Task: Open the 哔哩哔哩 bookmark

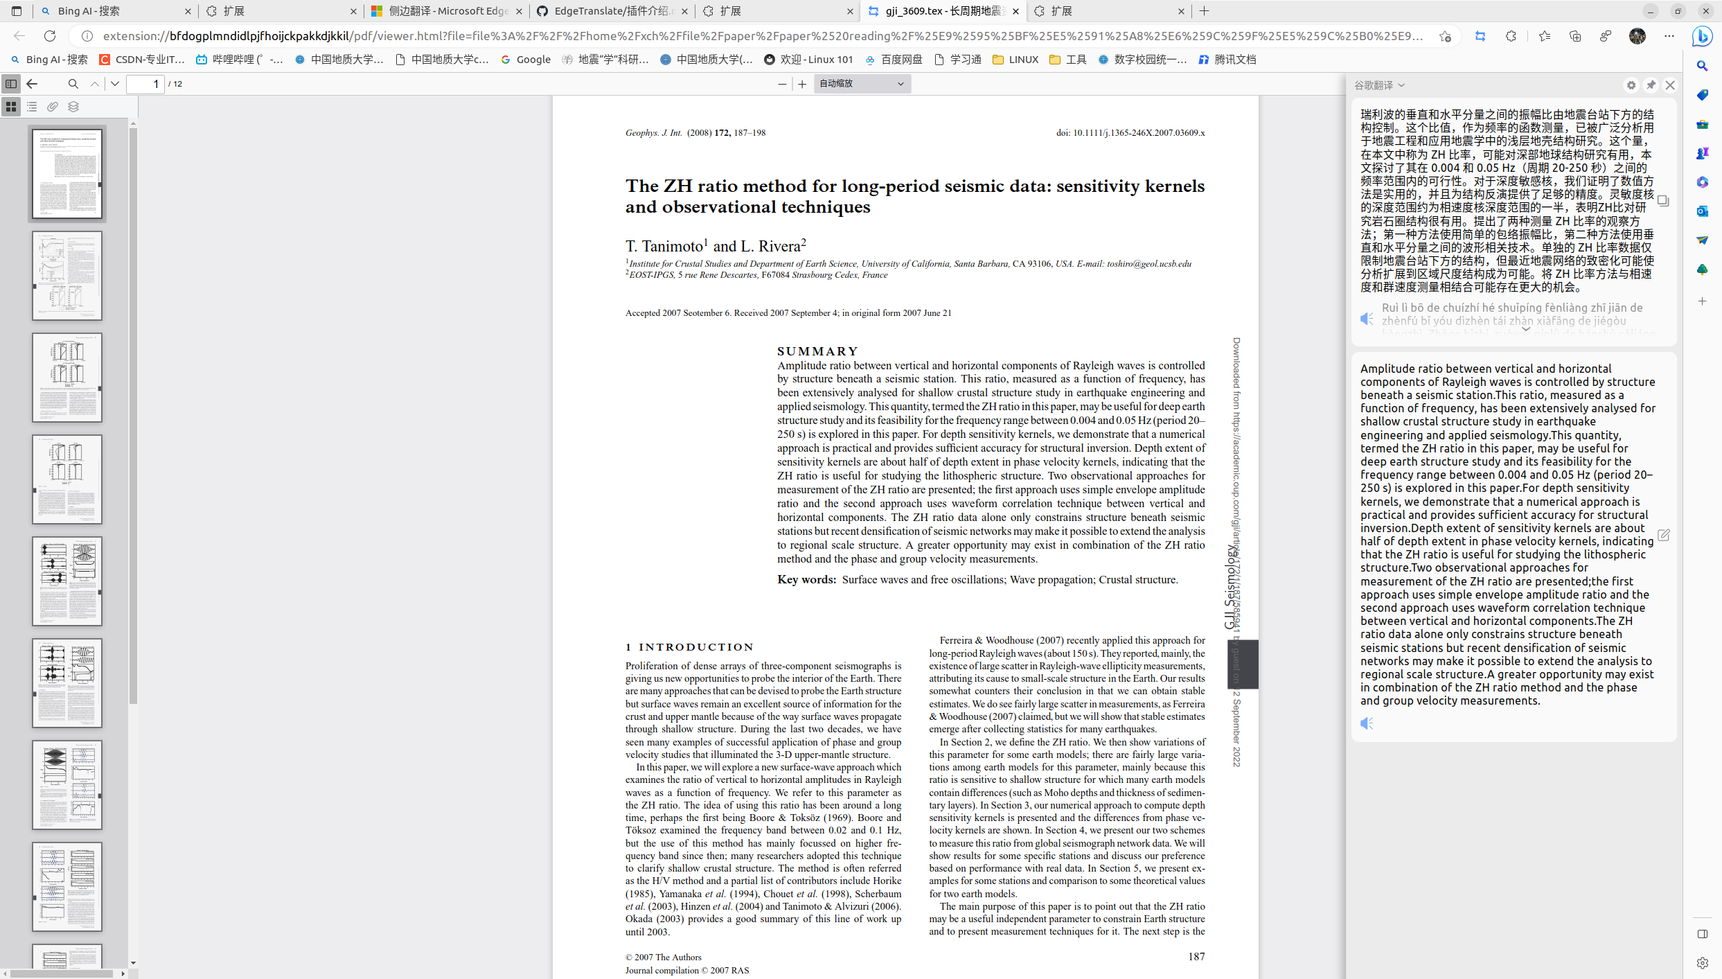Action: pos(240,60)
